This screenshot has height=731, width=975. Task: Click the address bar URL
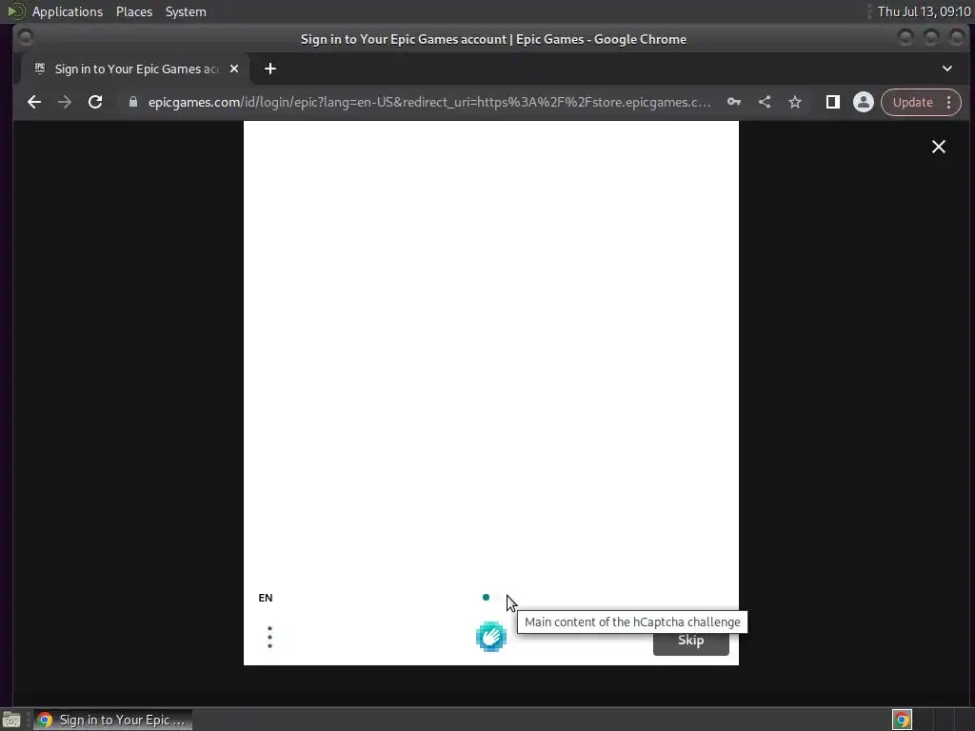429,102
